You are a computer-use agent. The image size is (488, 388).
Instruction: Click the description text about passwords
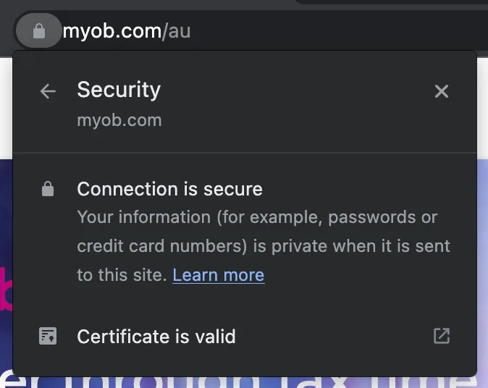[x=257, y=217]
